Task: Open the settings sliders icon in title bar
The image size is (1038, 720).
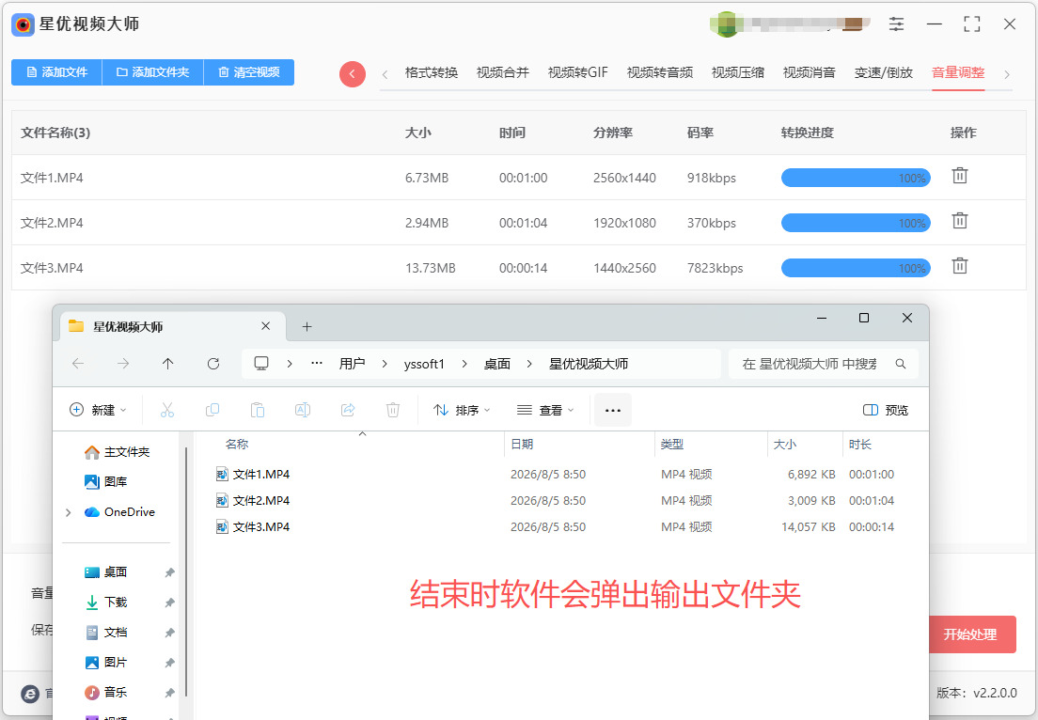Action: 896,24
